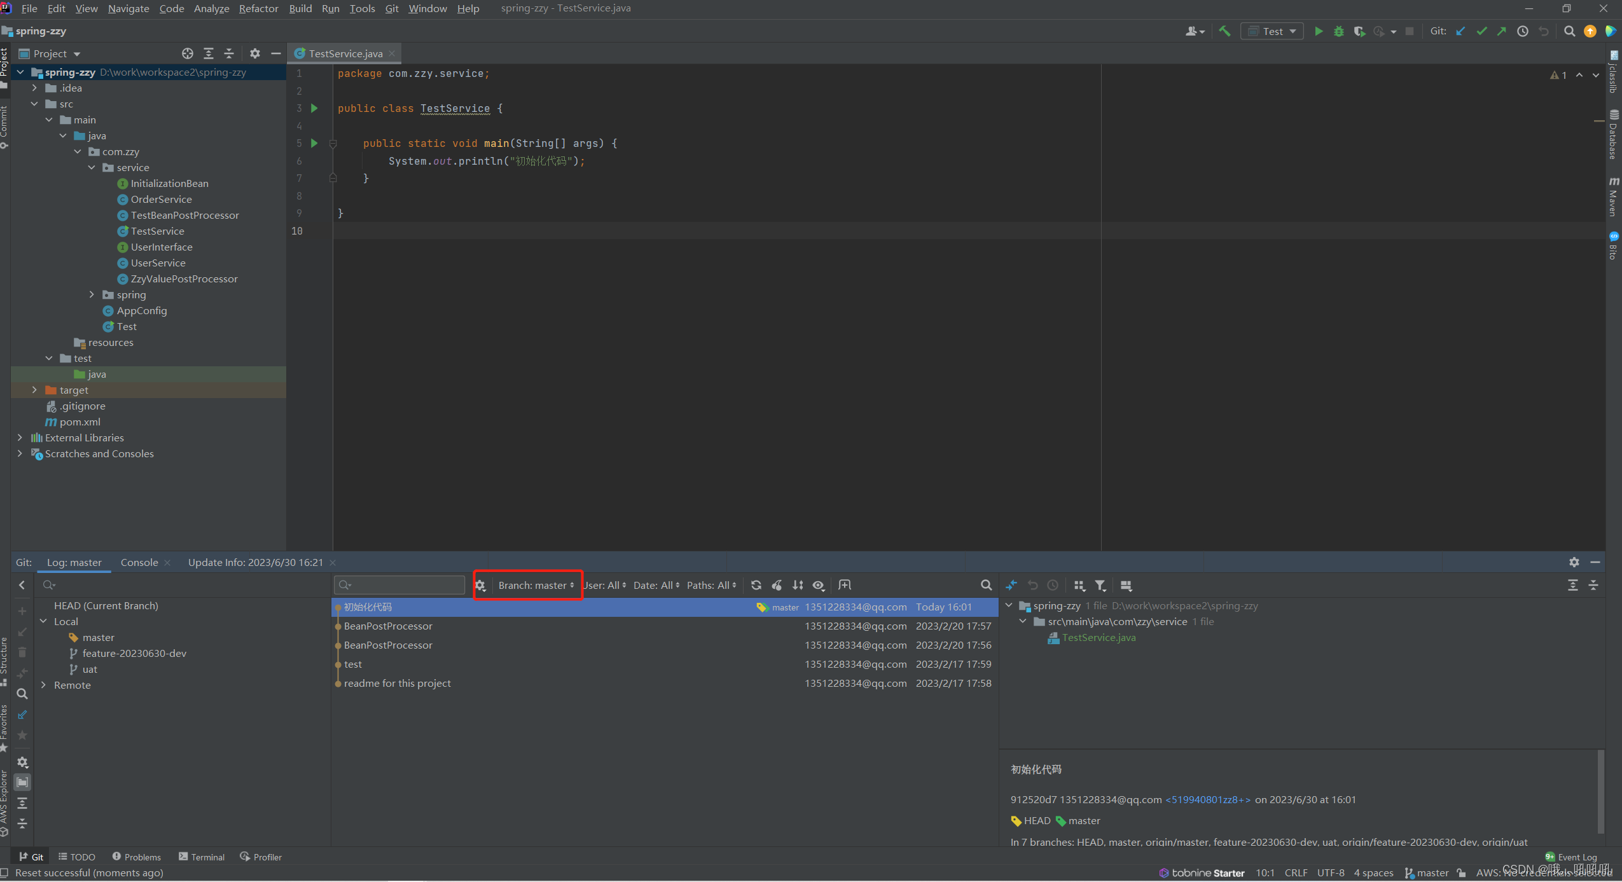Click the orange update arrow icon
The width and height of the screenshot is (1622, 882).
tap(1590, 31)
